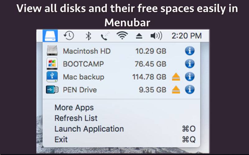Screen dimensions: 249x155
Task: Open the Wi-Fi status menu
Action: click(x=122, y=35)
